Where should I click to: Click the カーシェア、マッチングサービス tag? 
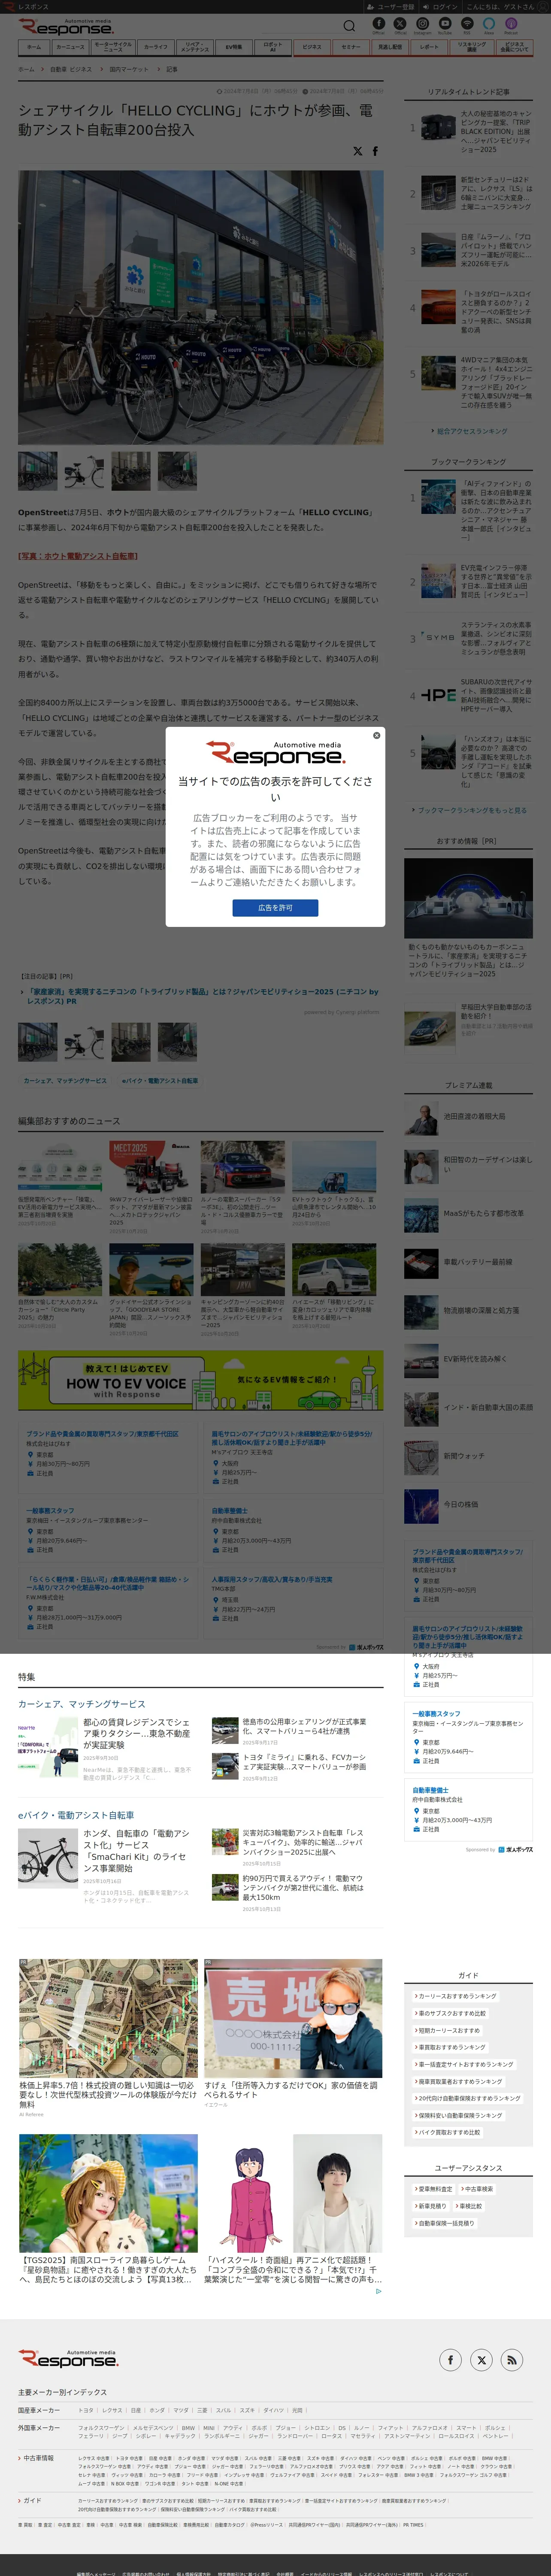coord(65,1081)
